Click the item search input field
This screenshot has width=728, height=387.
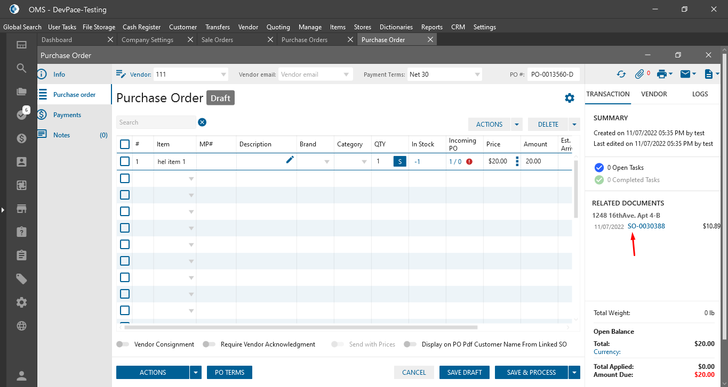pos(156,122)
